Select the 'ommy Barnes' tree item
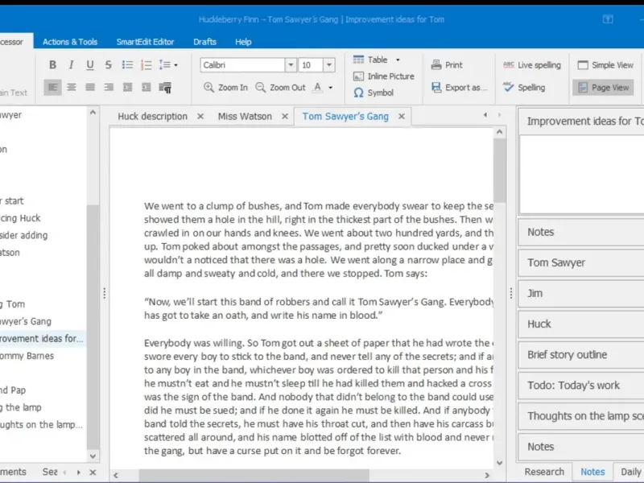The width and height of the screenshot is (644, 483). pos(27,356)
